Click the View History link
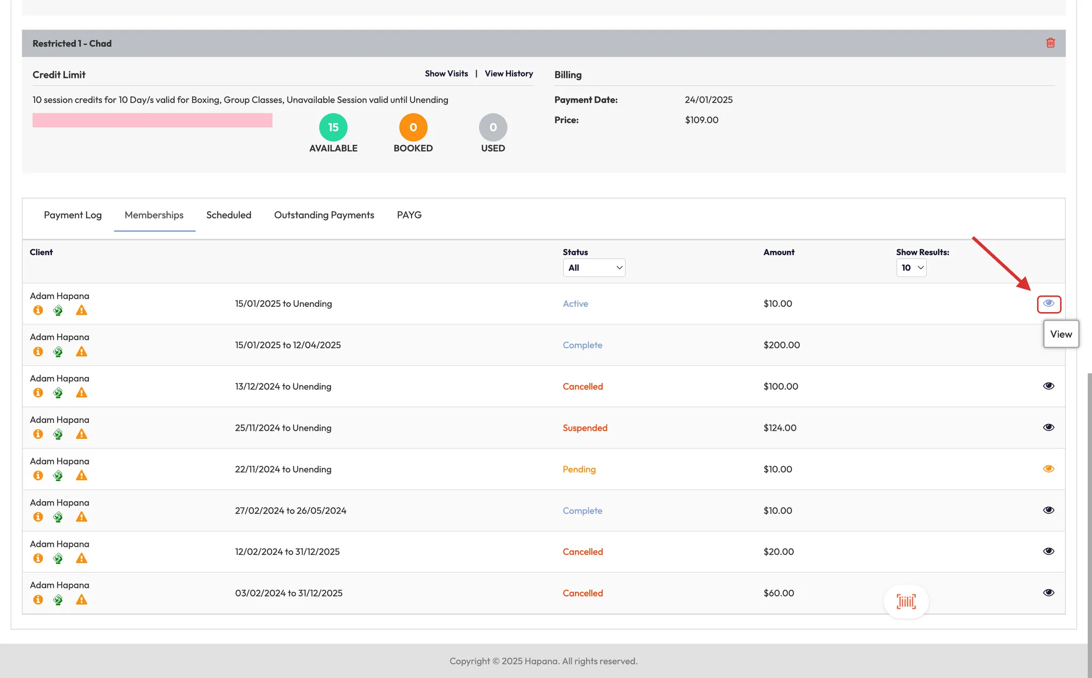This screenshot has height=678, width=1092. click(509, 73)
